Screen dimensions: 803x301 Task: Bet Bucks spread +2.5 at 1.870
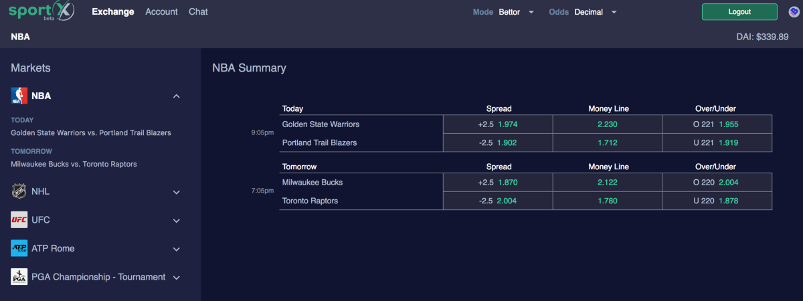click(x=498, y=182)
